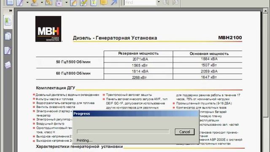This screenshot has width=270, height=152.
Task: Click the vertical scrollbar up arrow
Action: (x=265, y=11)
